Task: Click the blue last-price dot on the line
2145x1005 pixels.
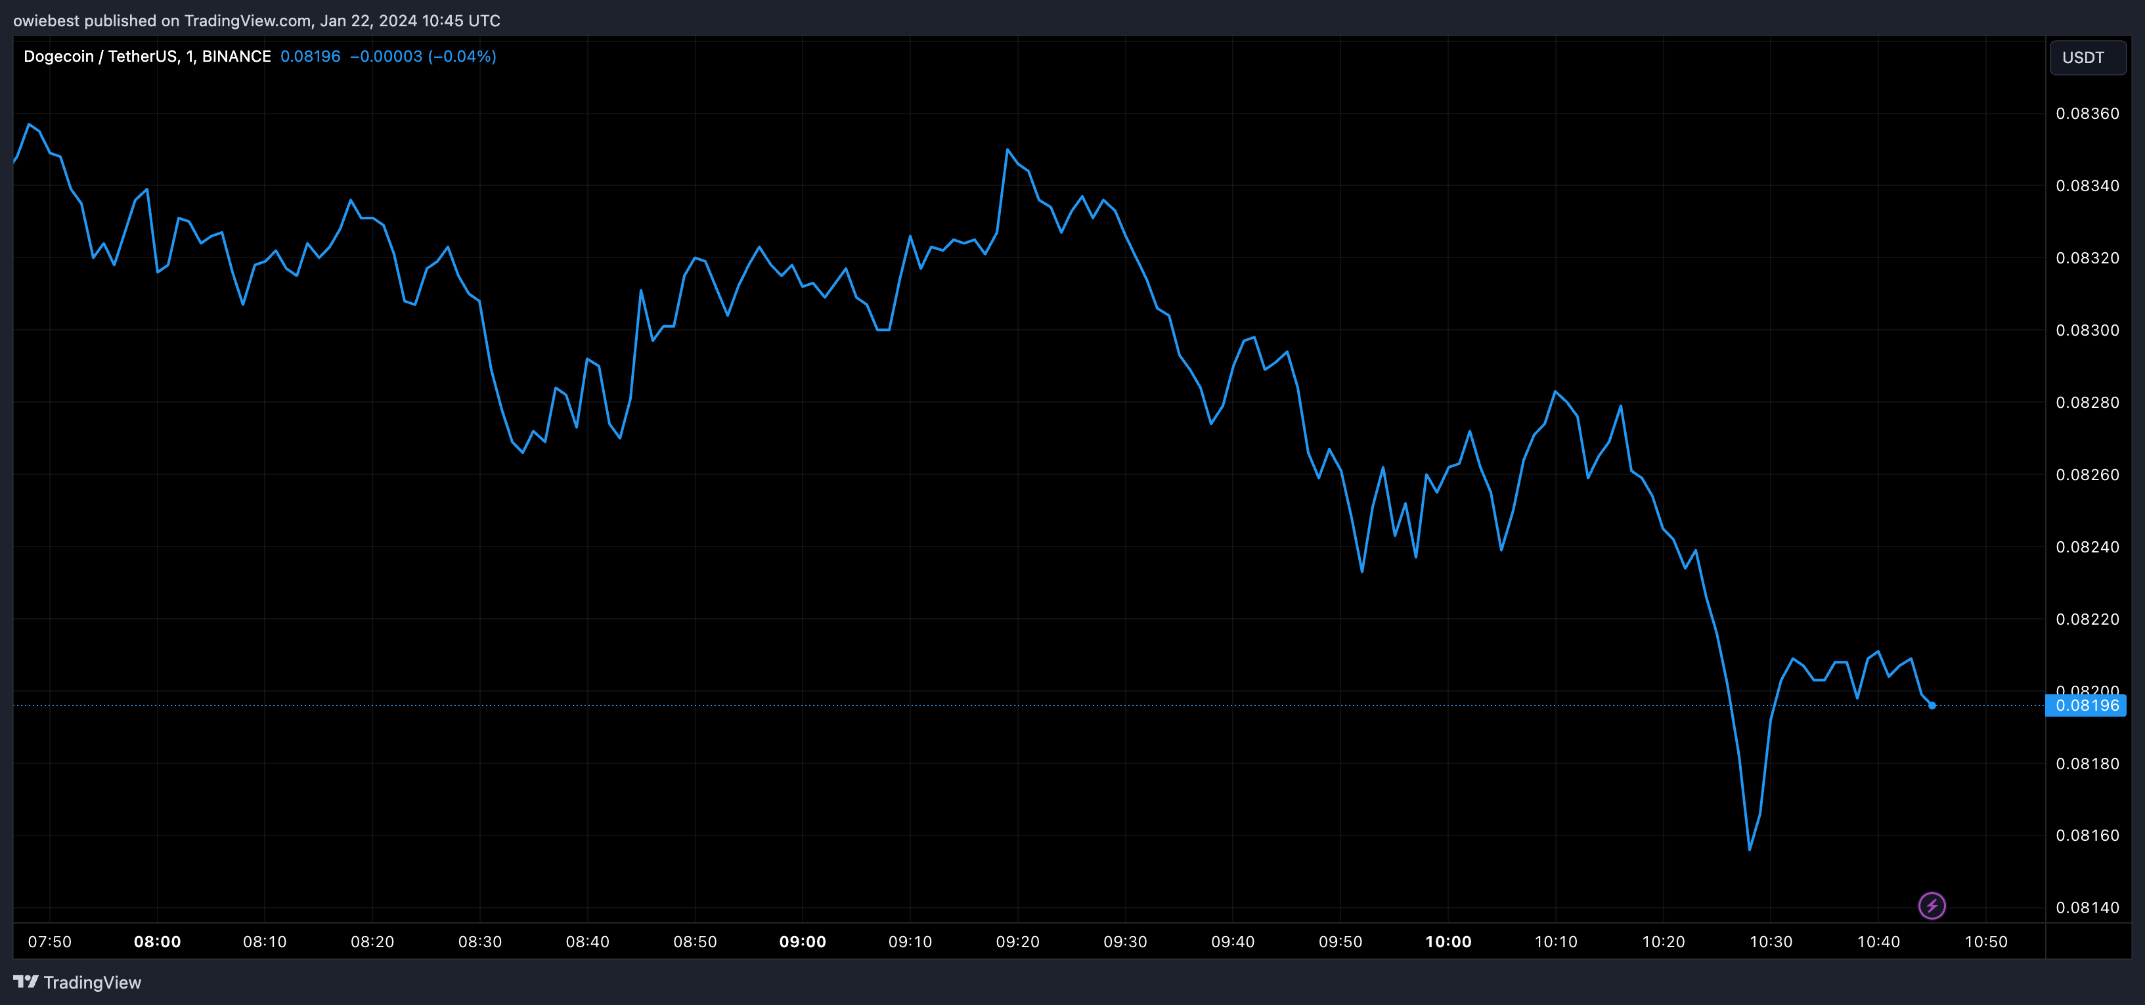Action: [x=1932, y=705]
